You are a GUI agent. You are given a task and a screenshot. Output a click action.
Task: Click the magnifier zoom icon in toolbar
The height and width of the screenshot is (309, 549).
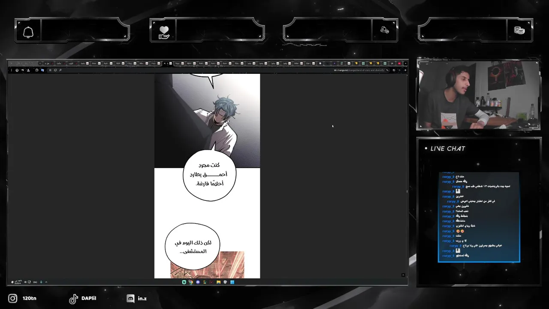60,70
